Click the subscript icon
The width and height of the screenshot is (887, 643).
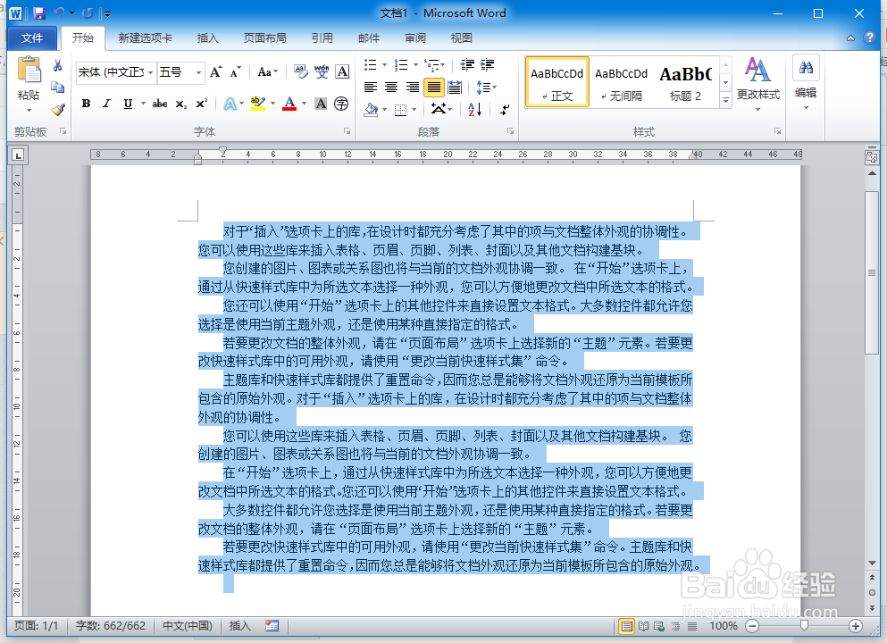(x=181, y=104)
